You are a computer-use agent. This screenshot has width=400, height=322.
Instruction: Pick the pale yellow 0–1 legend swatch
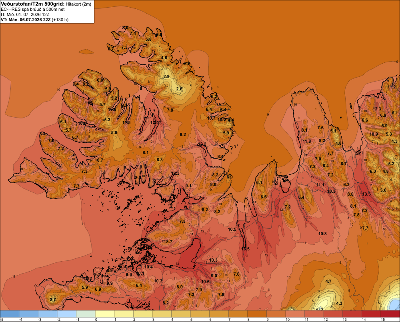[104, 314]
